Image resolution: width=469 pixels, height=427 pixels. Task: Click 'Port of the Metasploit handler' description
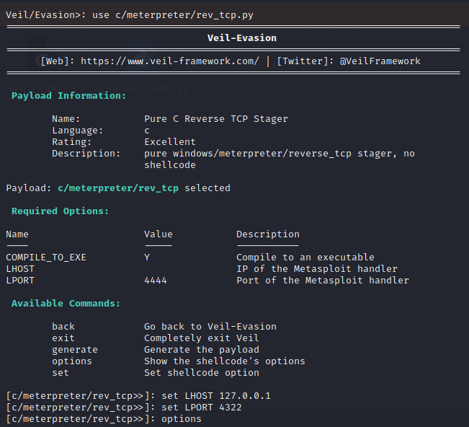coord(323,281)
